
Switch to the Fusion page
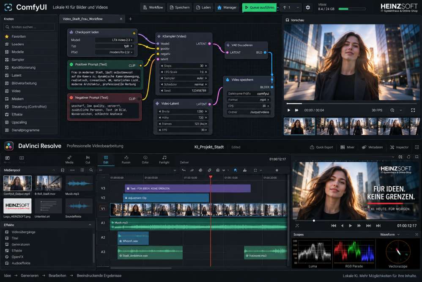(x=126, y=160)
